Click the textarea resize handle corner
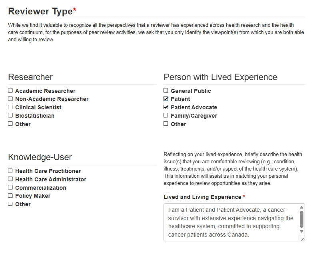Viewport: 313px width, 267px height. 302,239
